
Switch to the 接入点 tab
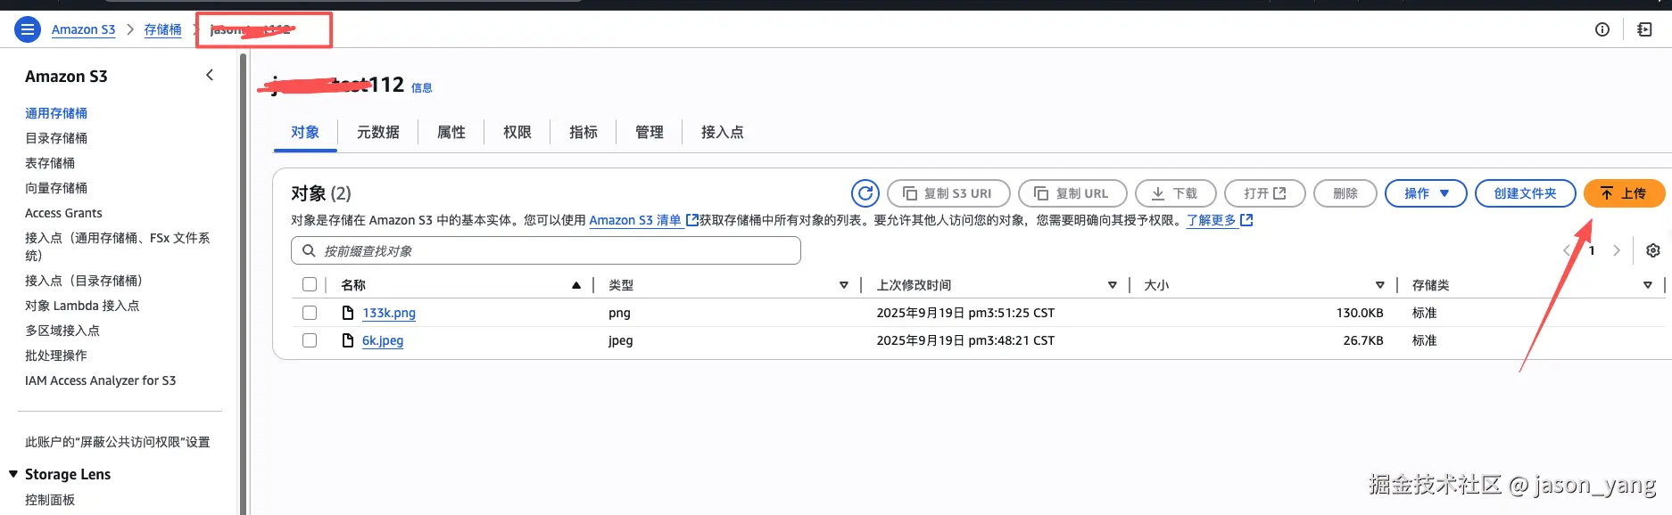[x=723, y=132]
